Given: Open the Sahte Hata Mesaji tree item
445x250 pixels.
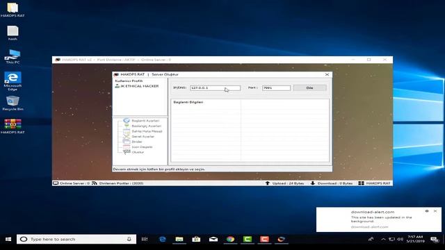Looking at the screenshot, I should point(147,131).
